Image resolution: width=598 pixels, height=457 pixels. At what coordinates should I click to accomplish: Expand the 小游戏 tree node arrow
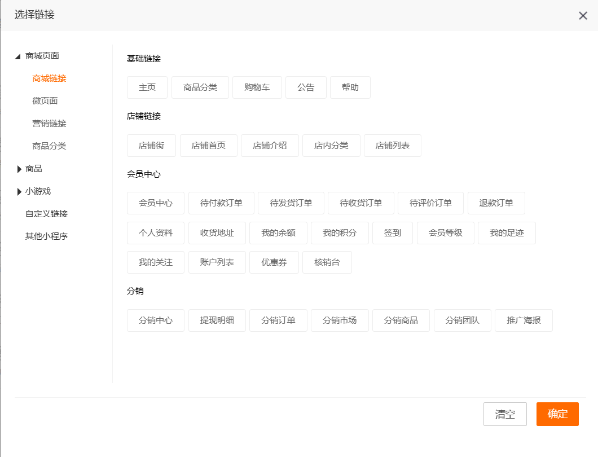[19, 191]
